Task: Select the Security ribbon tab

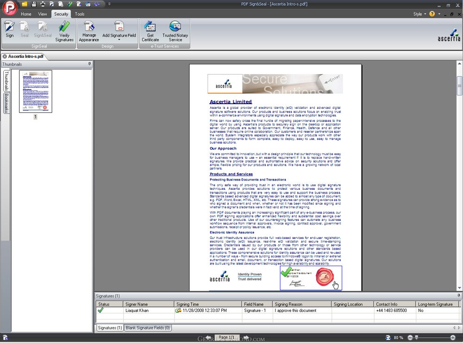Action: pyautogui.click(x=61, y=14)
